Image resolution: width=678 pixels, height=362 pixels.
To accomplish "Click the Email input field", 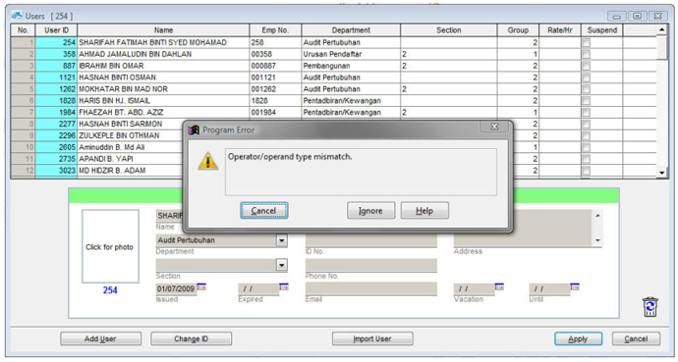I will (371, 288).
